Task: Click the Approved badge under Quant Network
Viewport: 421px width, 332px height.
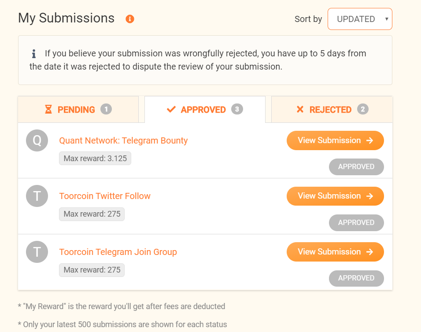Action: click(x=356, y=167)
